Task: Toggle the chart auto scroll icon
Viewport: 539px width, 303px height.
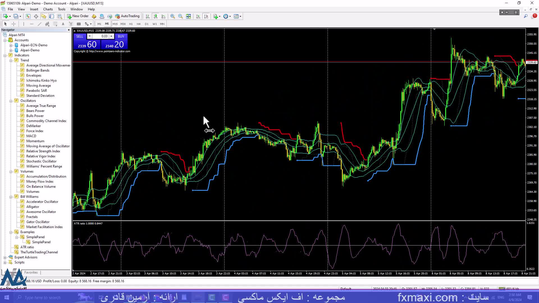Action: point(198,16)
